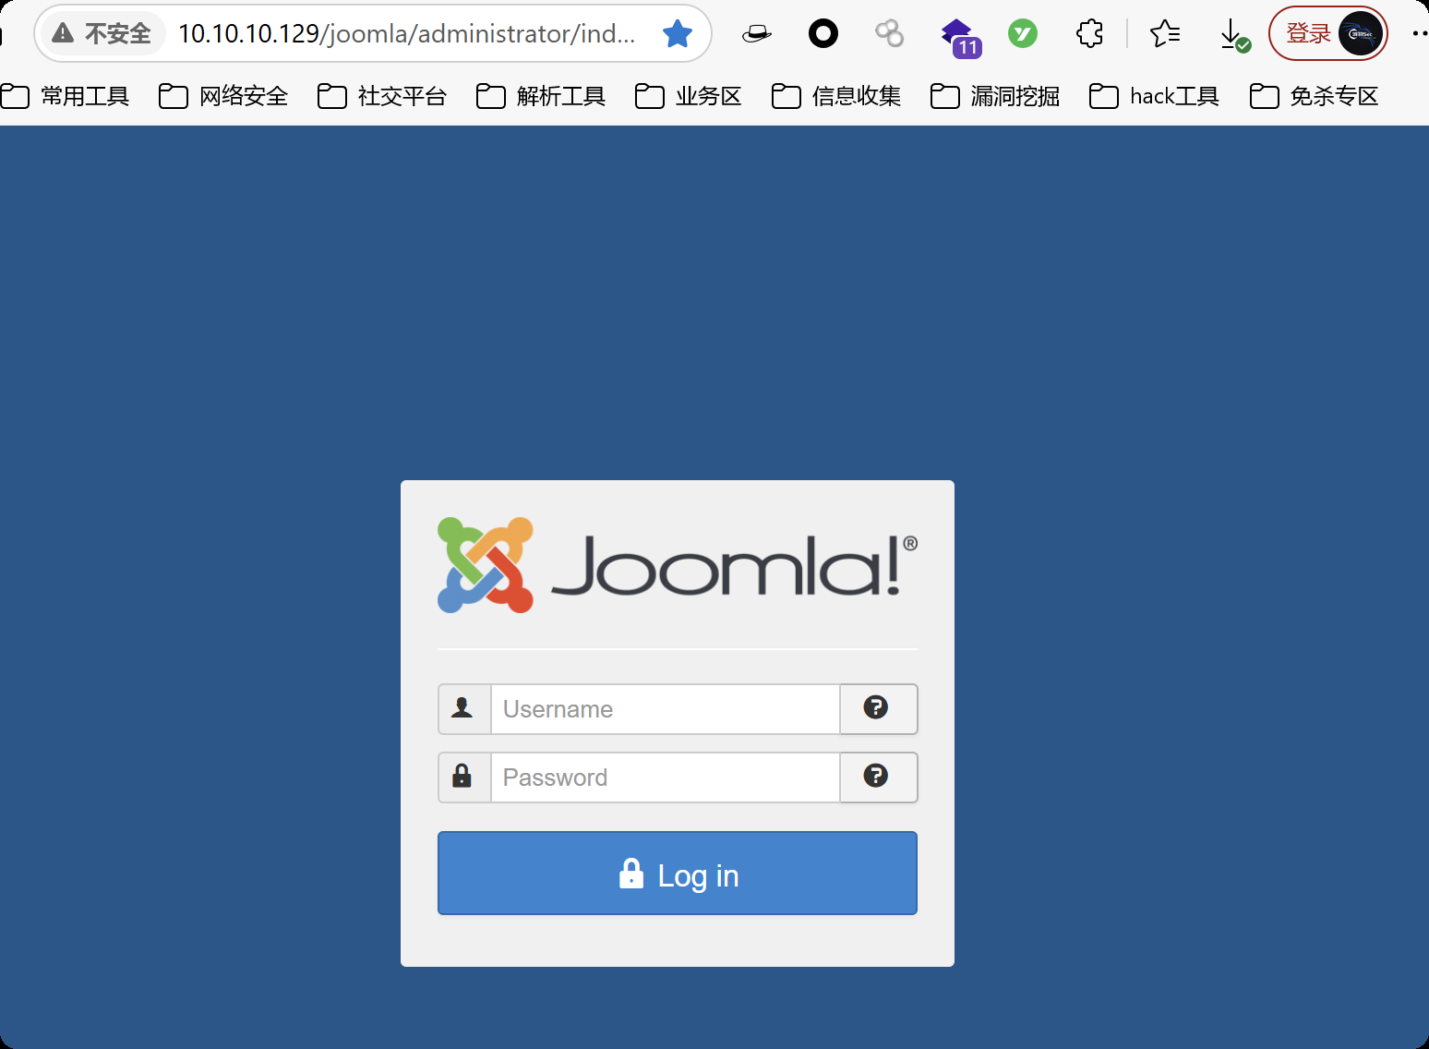1429x1049 pixels.
Task: Open the hack工具 bookmarks folder
Action: [1155, 96]
